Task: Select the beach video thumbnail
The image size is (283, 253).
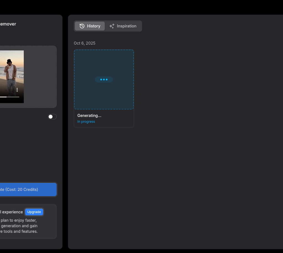Action: coord(11,72)
